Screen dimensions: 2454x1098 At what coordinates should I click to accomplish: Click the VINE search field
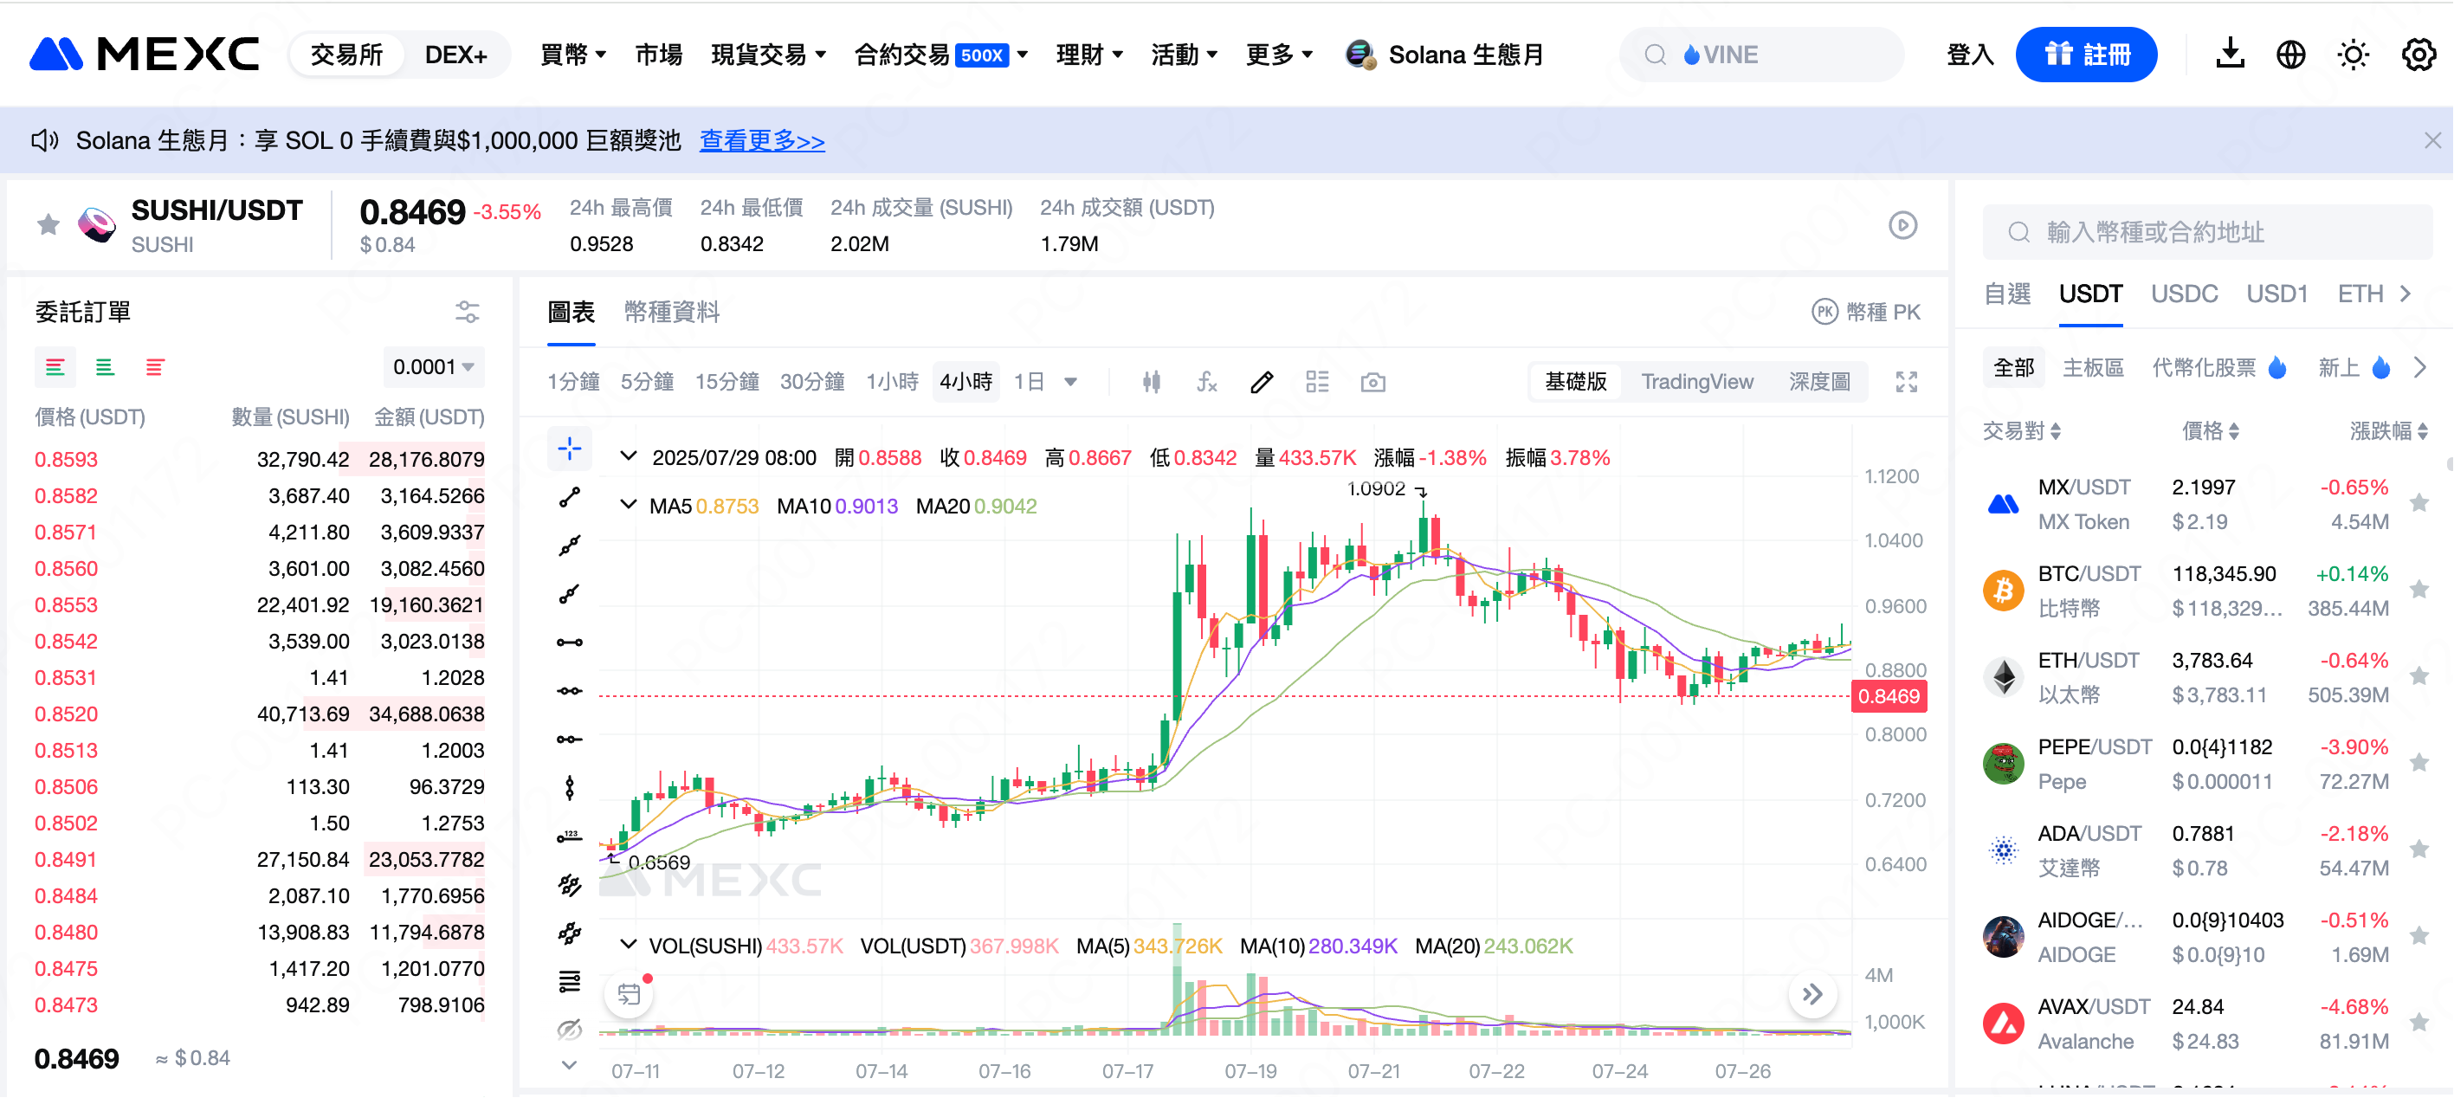coord(1760,55)
